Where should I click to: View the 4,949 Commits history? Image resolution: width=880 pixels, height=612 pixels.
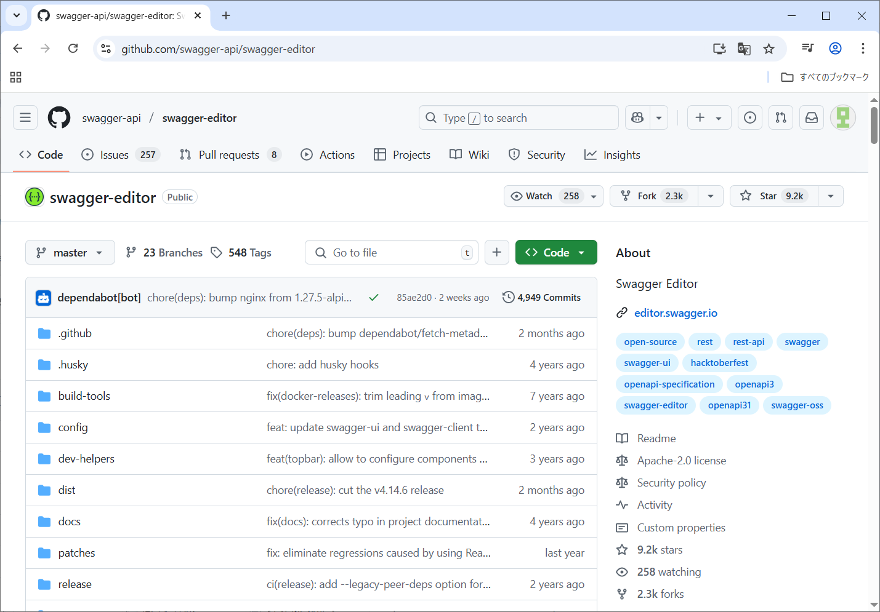542,298
